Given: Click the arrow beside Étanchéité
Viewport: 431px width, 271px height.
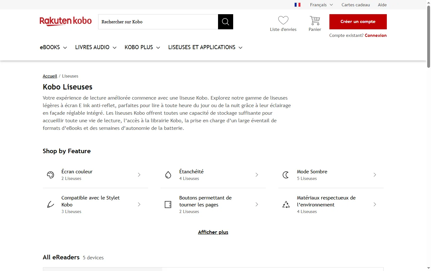Looking at the screenshot, I should [x=257, y=175].
